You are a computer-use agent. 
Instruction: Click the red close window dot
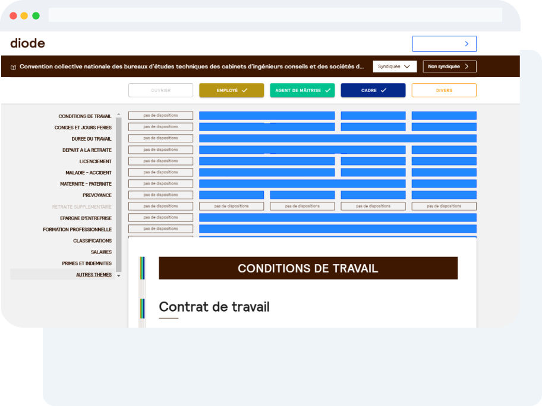click(x=13, y=16)
